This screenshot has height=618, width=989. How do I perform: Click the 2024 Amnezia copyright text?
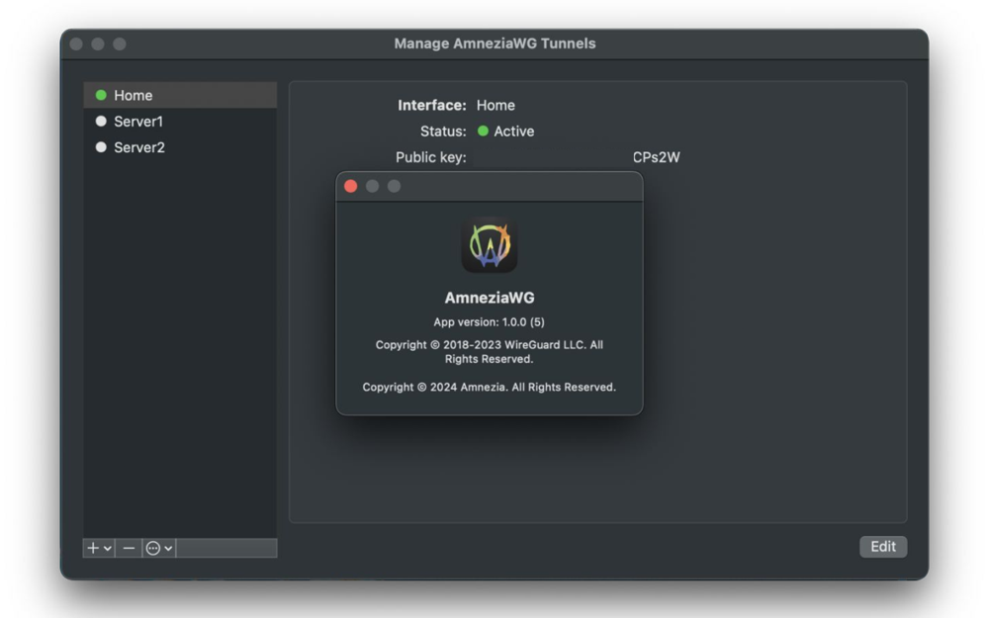tap(489, 388)
